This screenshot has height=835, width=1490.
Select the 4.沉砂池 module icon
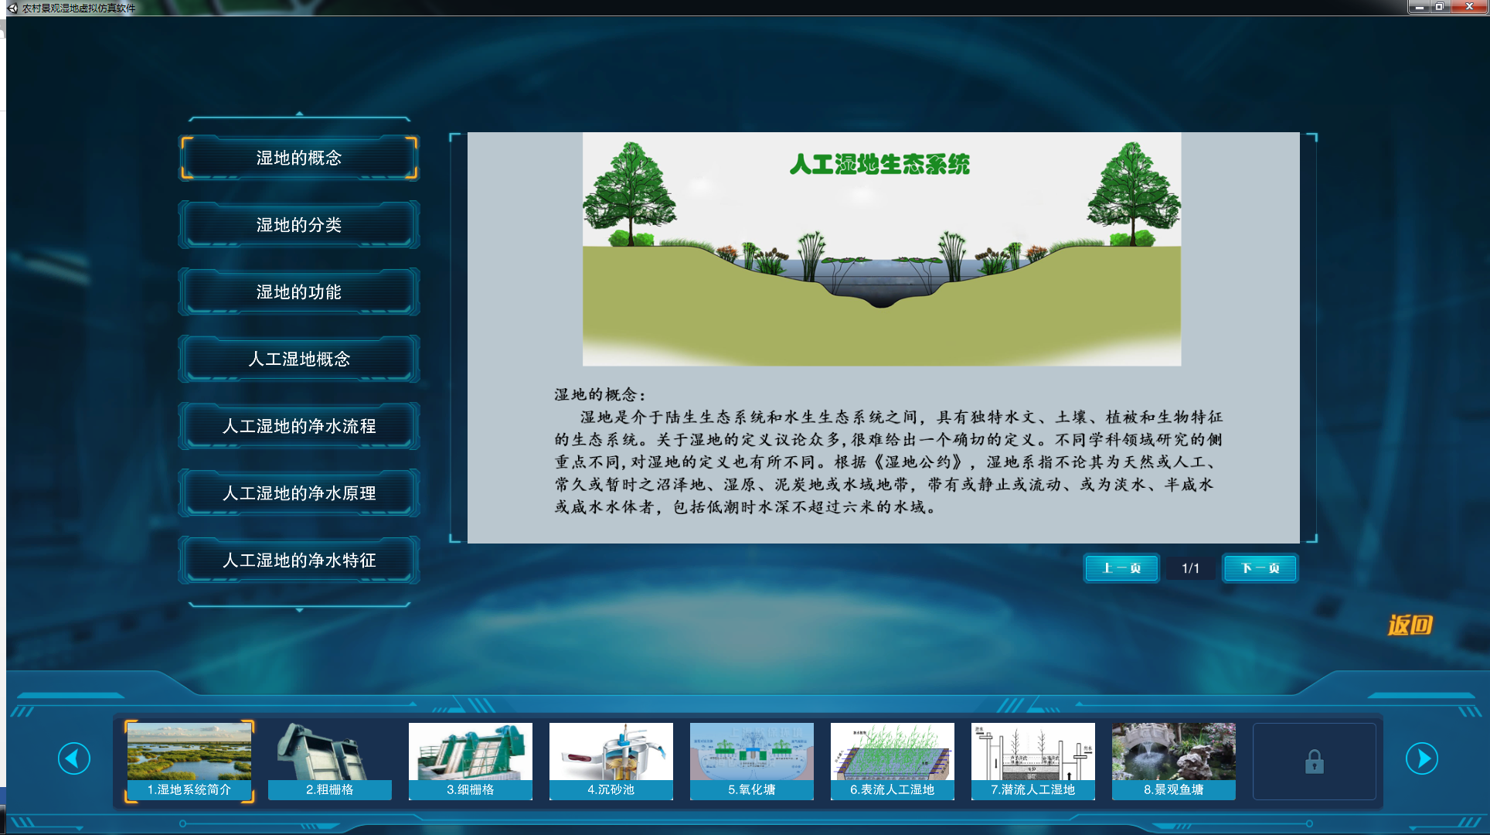coord(611,760)
